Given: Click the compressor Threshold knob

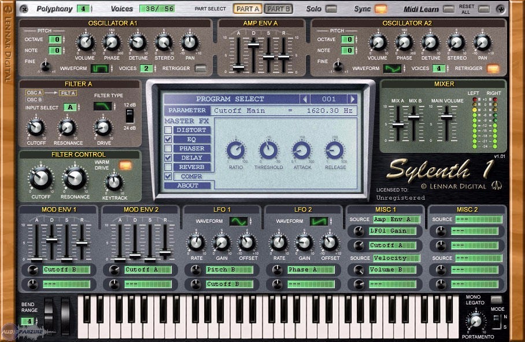Looking at the screenshot, I should point(268,150).
